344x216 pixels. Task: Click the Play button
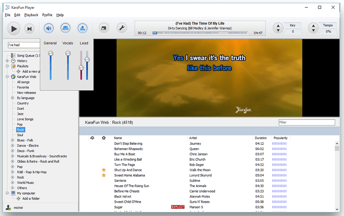click(x=14, y=29)
